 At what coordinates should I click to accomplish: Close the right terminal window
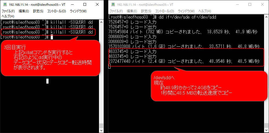[x=262, y=5]
